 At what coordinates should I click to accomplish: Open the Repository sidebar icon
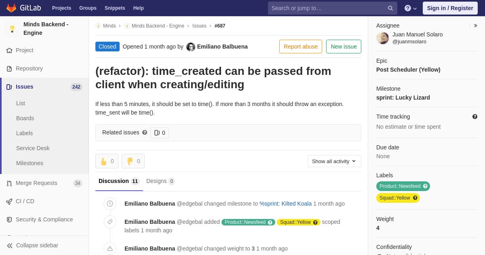9,69
